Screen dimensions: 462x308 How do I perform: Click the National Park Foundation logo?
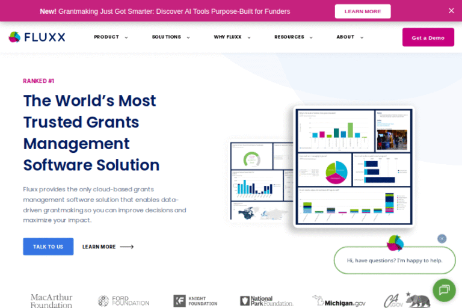point(266,301)
